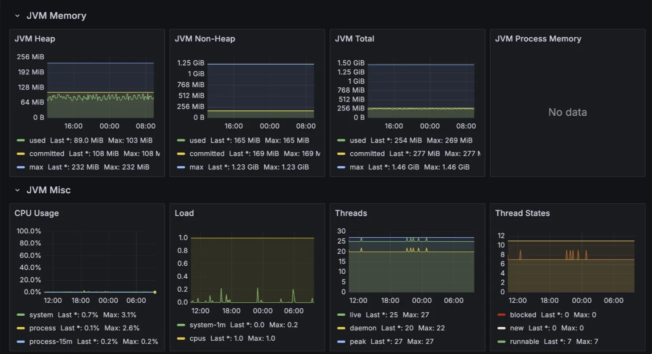Open the JVM Non-Heap panel title menu
This screenshot has width=652, height=354.
pos(205,39)
